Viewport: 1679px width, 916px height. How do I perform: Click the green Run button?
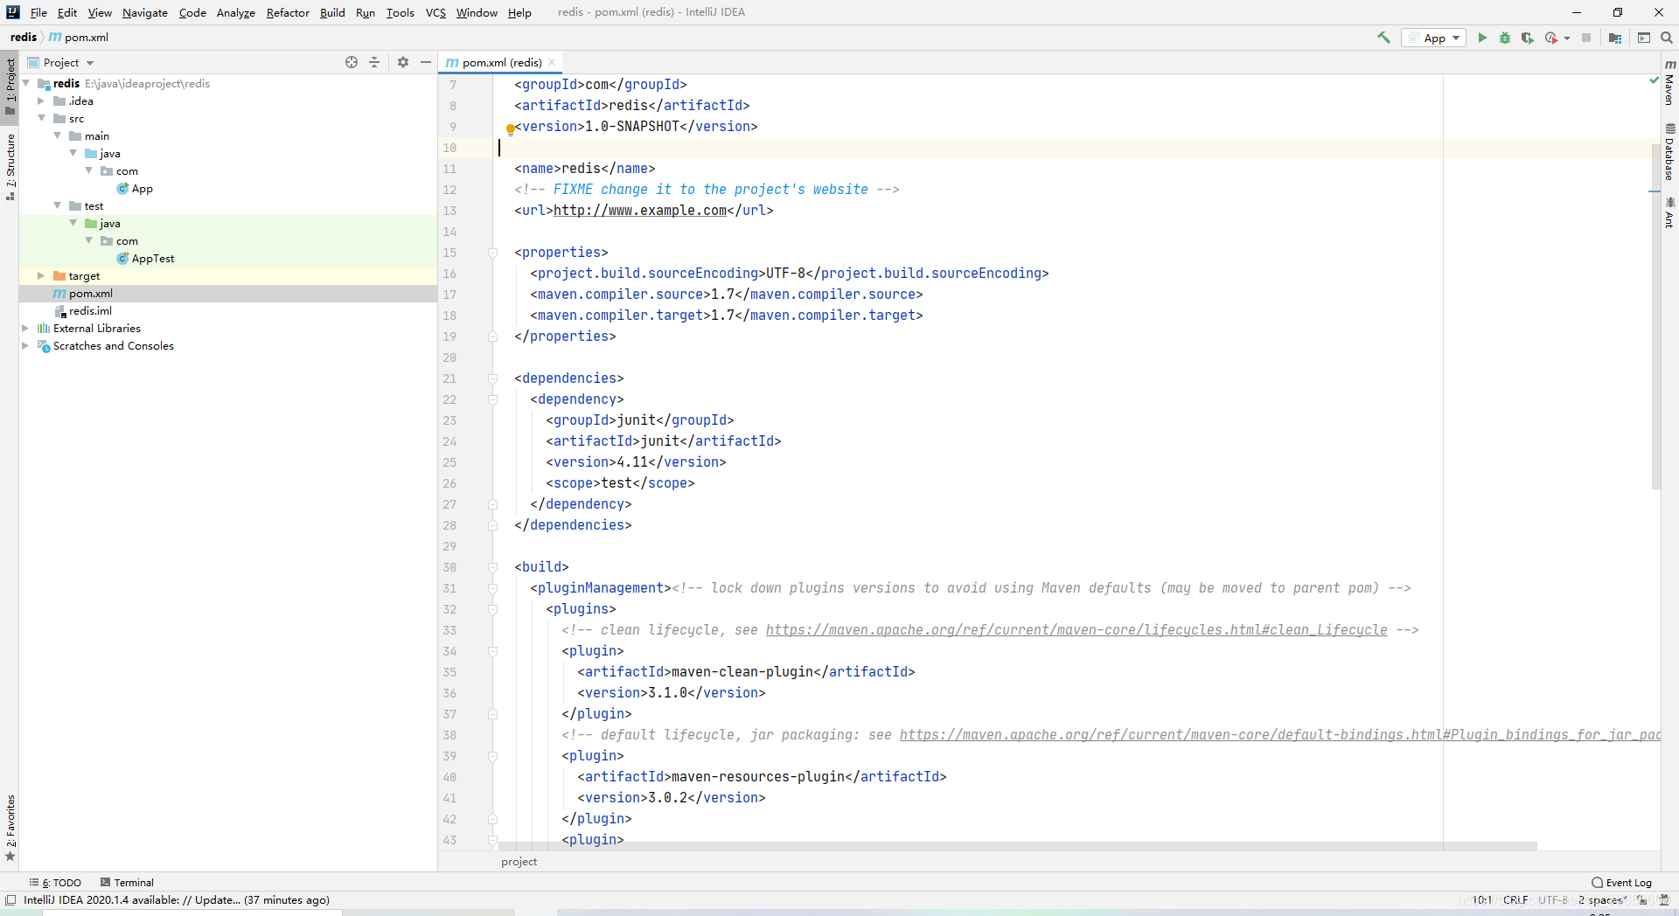point(1482,38)
